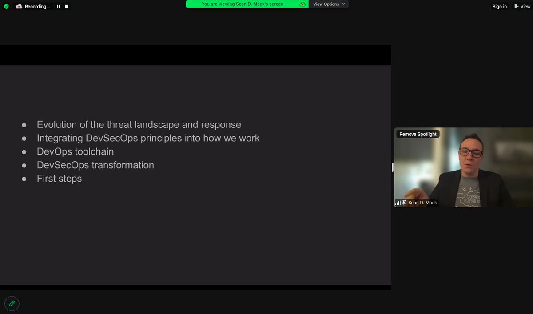Click Sean D. Mack's video thumbnail
This screenshot has width=533, height=314.
(x=463, y=167)
